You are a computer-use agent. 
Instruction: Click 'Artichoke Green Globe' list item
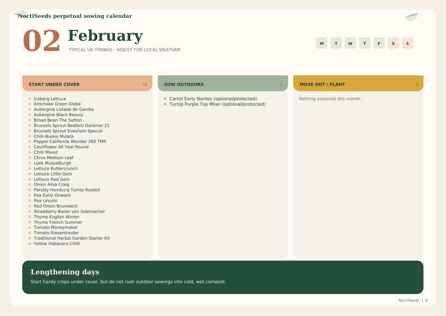(x=57, y=104)
